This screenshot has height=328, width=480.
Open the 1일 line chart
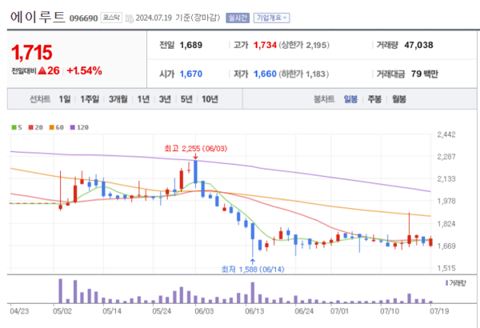point(65,99)
